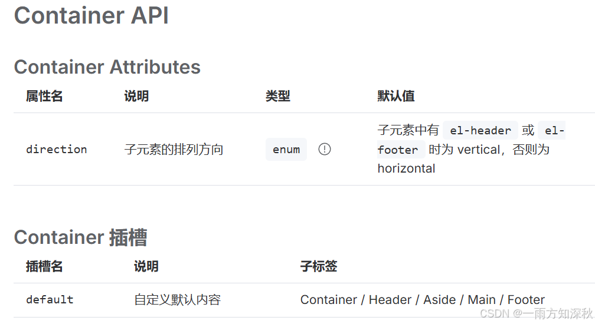Click the 子元素的排列方向 description
Viewport: 595px width, 324px height.
[x=174, y=150]
